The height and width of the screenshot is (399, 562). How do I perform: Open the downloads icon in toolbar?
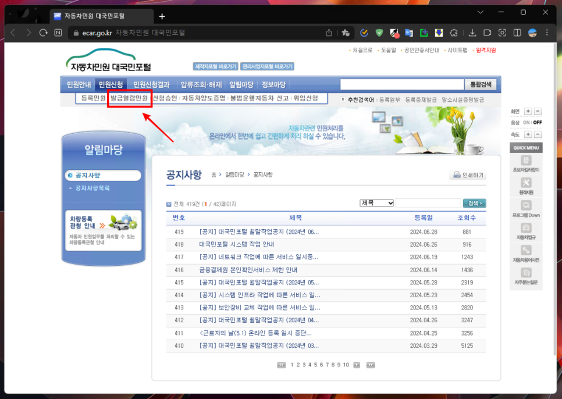(x=472, y=33)
